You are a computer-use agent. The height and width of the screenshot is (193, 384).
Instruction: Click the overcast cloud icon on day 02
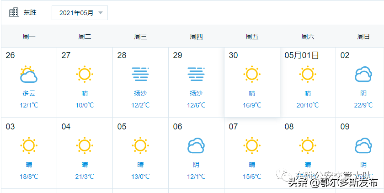click(363, 74)
